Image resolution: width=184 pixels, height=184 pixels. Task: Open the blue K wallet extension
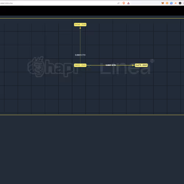171,3
